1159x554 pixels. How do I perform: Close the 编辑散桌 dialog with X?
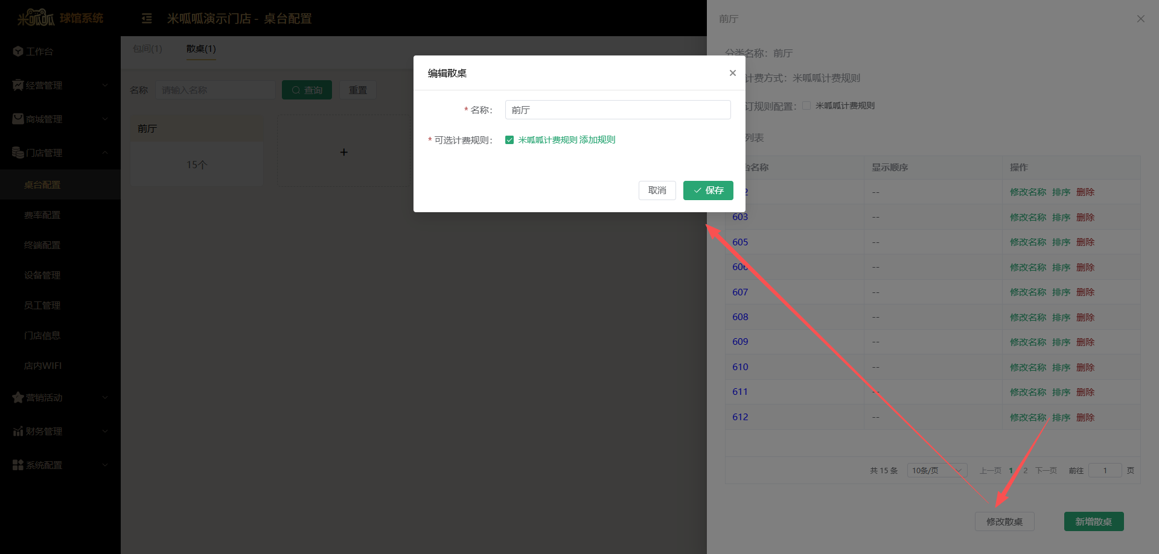(732, 73)
